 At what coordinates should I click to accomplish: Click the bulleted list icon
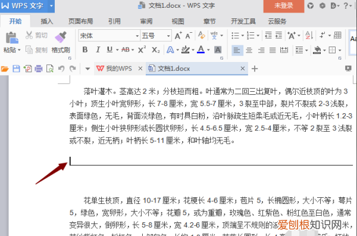coord(235,36)
